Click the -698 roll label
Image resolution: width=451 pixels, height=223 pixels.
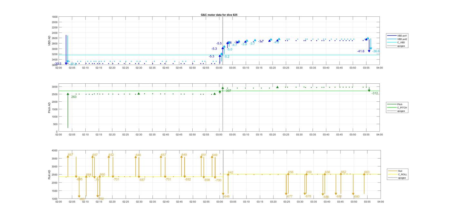(x=206, y=180)
